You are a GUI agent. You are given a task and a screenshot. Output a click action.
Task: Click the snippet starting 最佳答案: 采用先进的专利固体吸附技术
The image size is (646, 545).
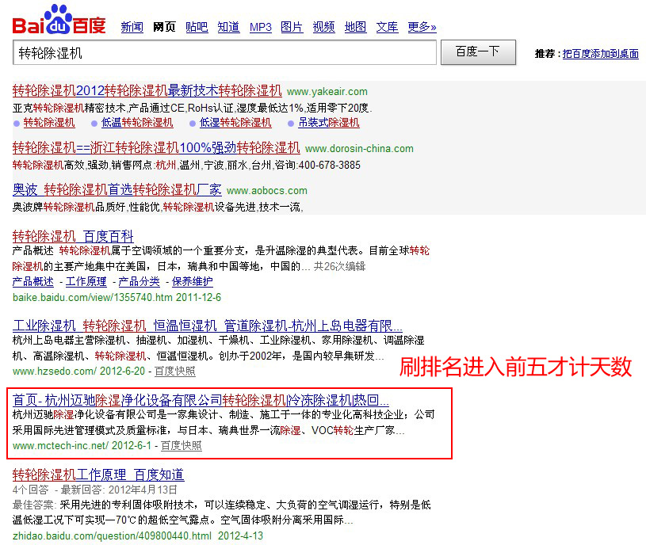(222, 512)
